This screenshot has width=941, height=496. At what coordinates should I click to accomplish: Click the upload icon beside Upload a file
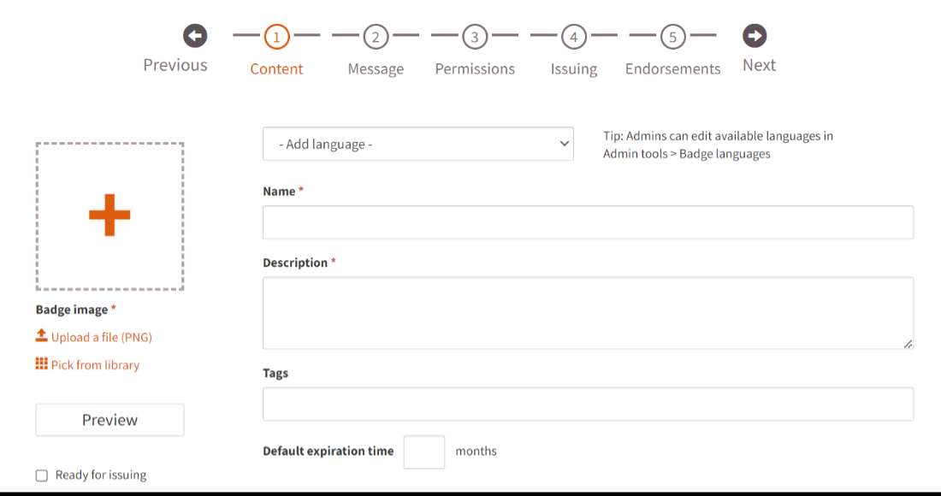coord(41,335)
